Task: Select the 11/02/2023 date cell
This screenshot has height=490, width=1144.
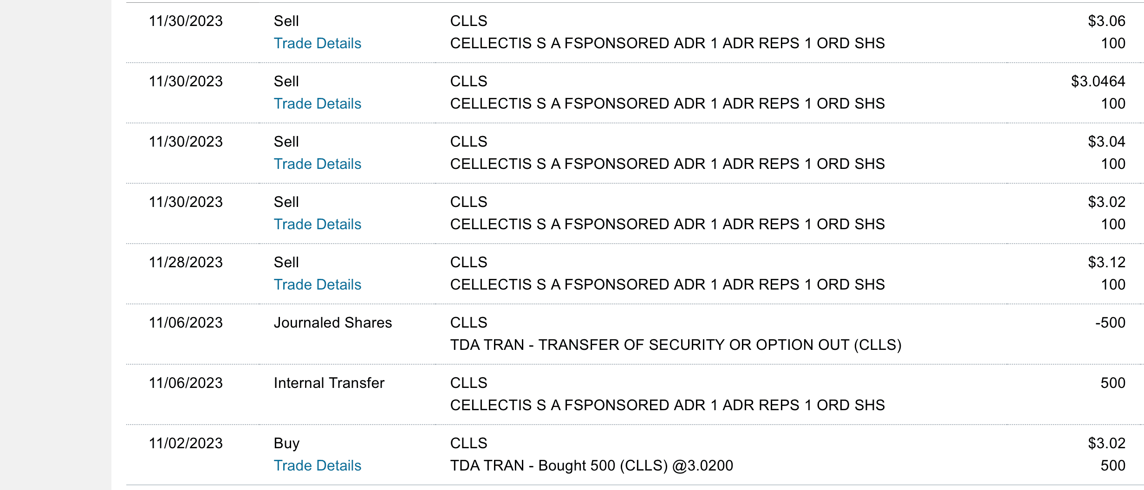Action: tap(186, 443)
